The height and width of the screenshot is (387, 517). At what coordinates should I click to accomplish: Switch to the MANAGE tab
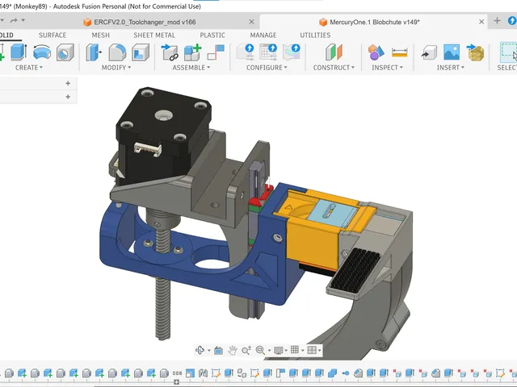point(263,35)
